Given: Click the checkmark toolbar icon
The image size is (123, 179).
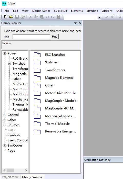Looking at the screenshot, I should point(107,17).
